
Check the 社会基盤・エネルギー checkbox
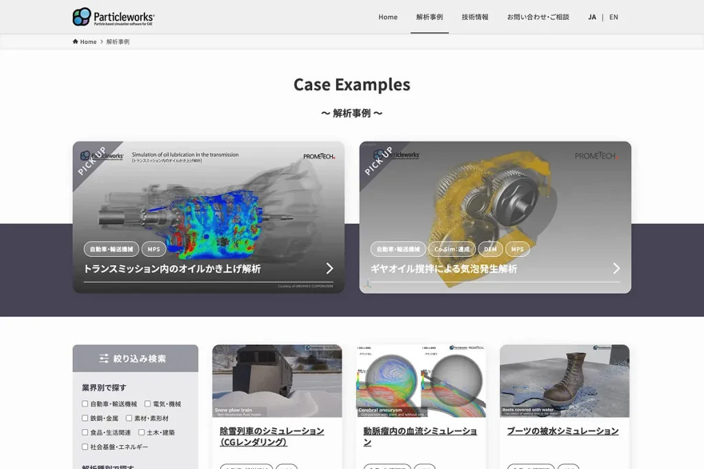85,446
